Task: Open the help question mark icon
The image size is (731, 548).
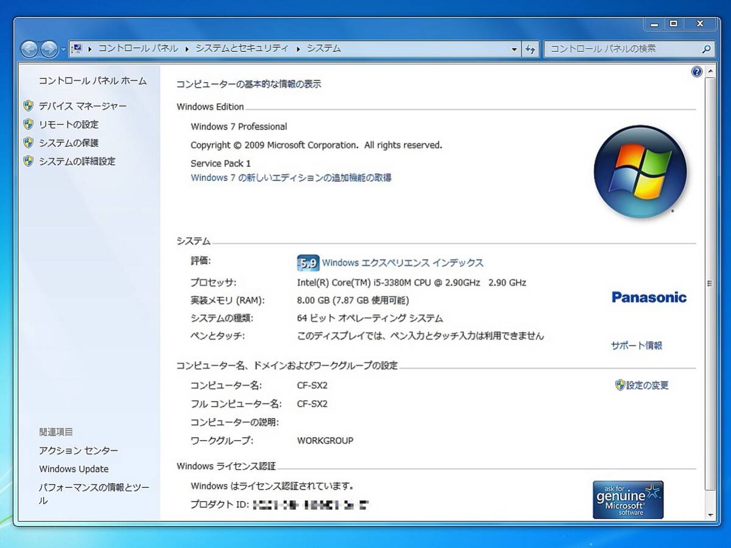Action: point(697,72)
